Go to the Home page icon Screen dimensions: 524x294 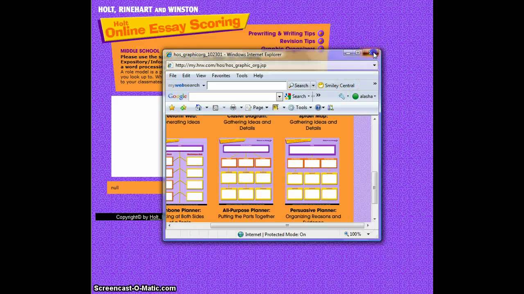(x=199, y=107)
